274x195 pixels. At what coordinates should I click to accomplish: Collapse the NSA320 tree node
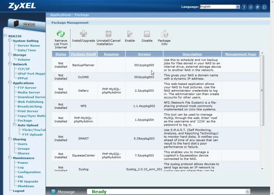click(5, 35)
